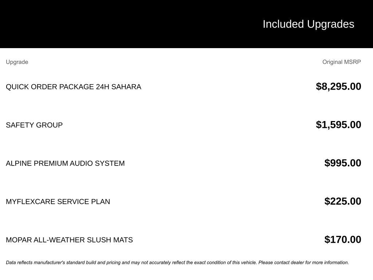Select the Mopar All-Weather Slush Mats entry
The height and width of the screenshot is (280, 373).
pos(69,240)
